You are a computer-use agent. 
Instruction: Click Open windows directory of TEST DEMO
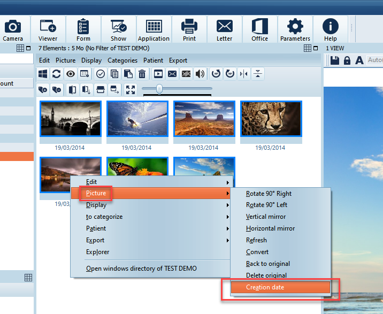[141, 269]
